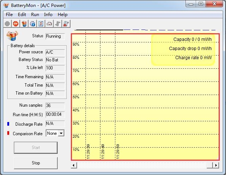Click the Time Remaining N/A field

(55, 77)
